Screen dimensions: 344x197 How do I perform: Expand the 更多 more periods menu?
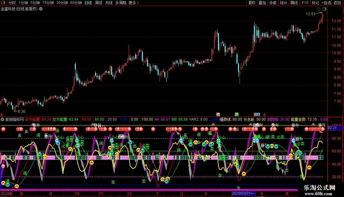pos(134,3)
